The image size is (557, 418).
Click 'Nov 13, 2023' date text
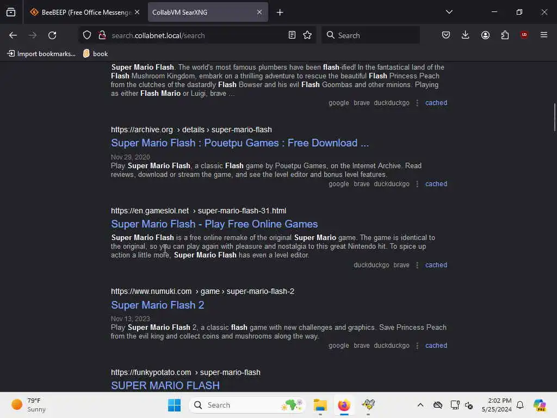[x=131, y=319]
